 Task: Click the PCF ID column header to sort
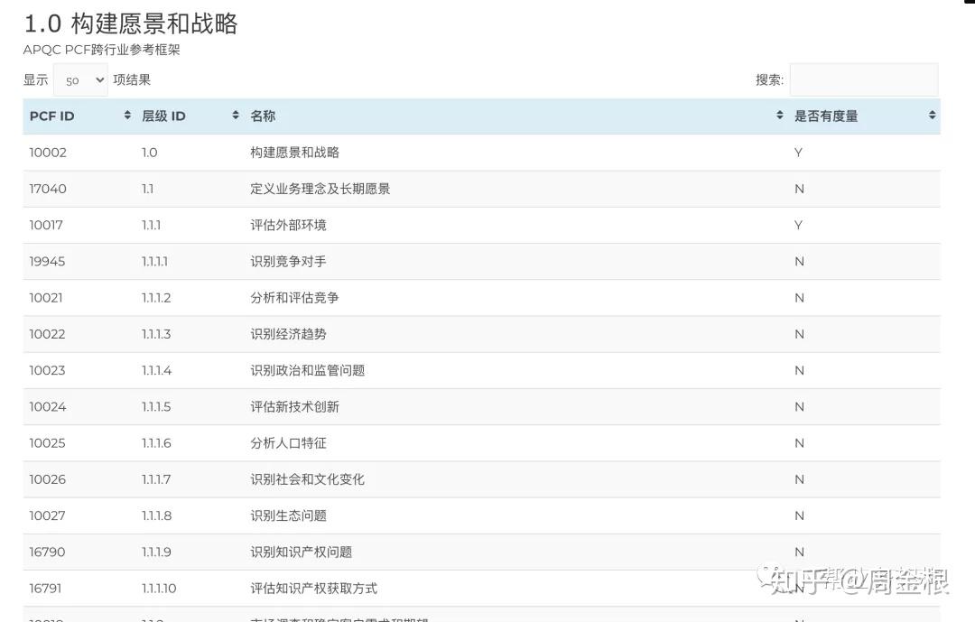[x=51, y=116]
